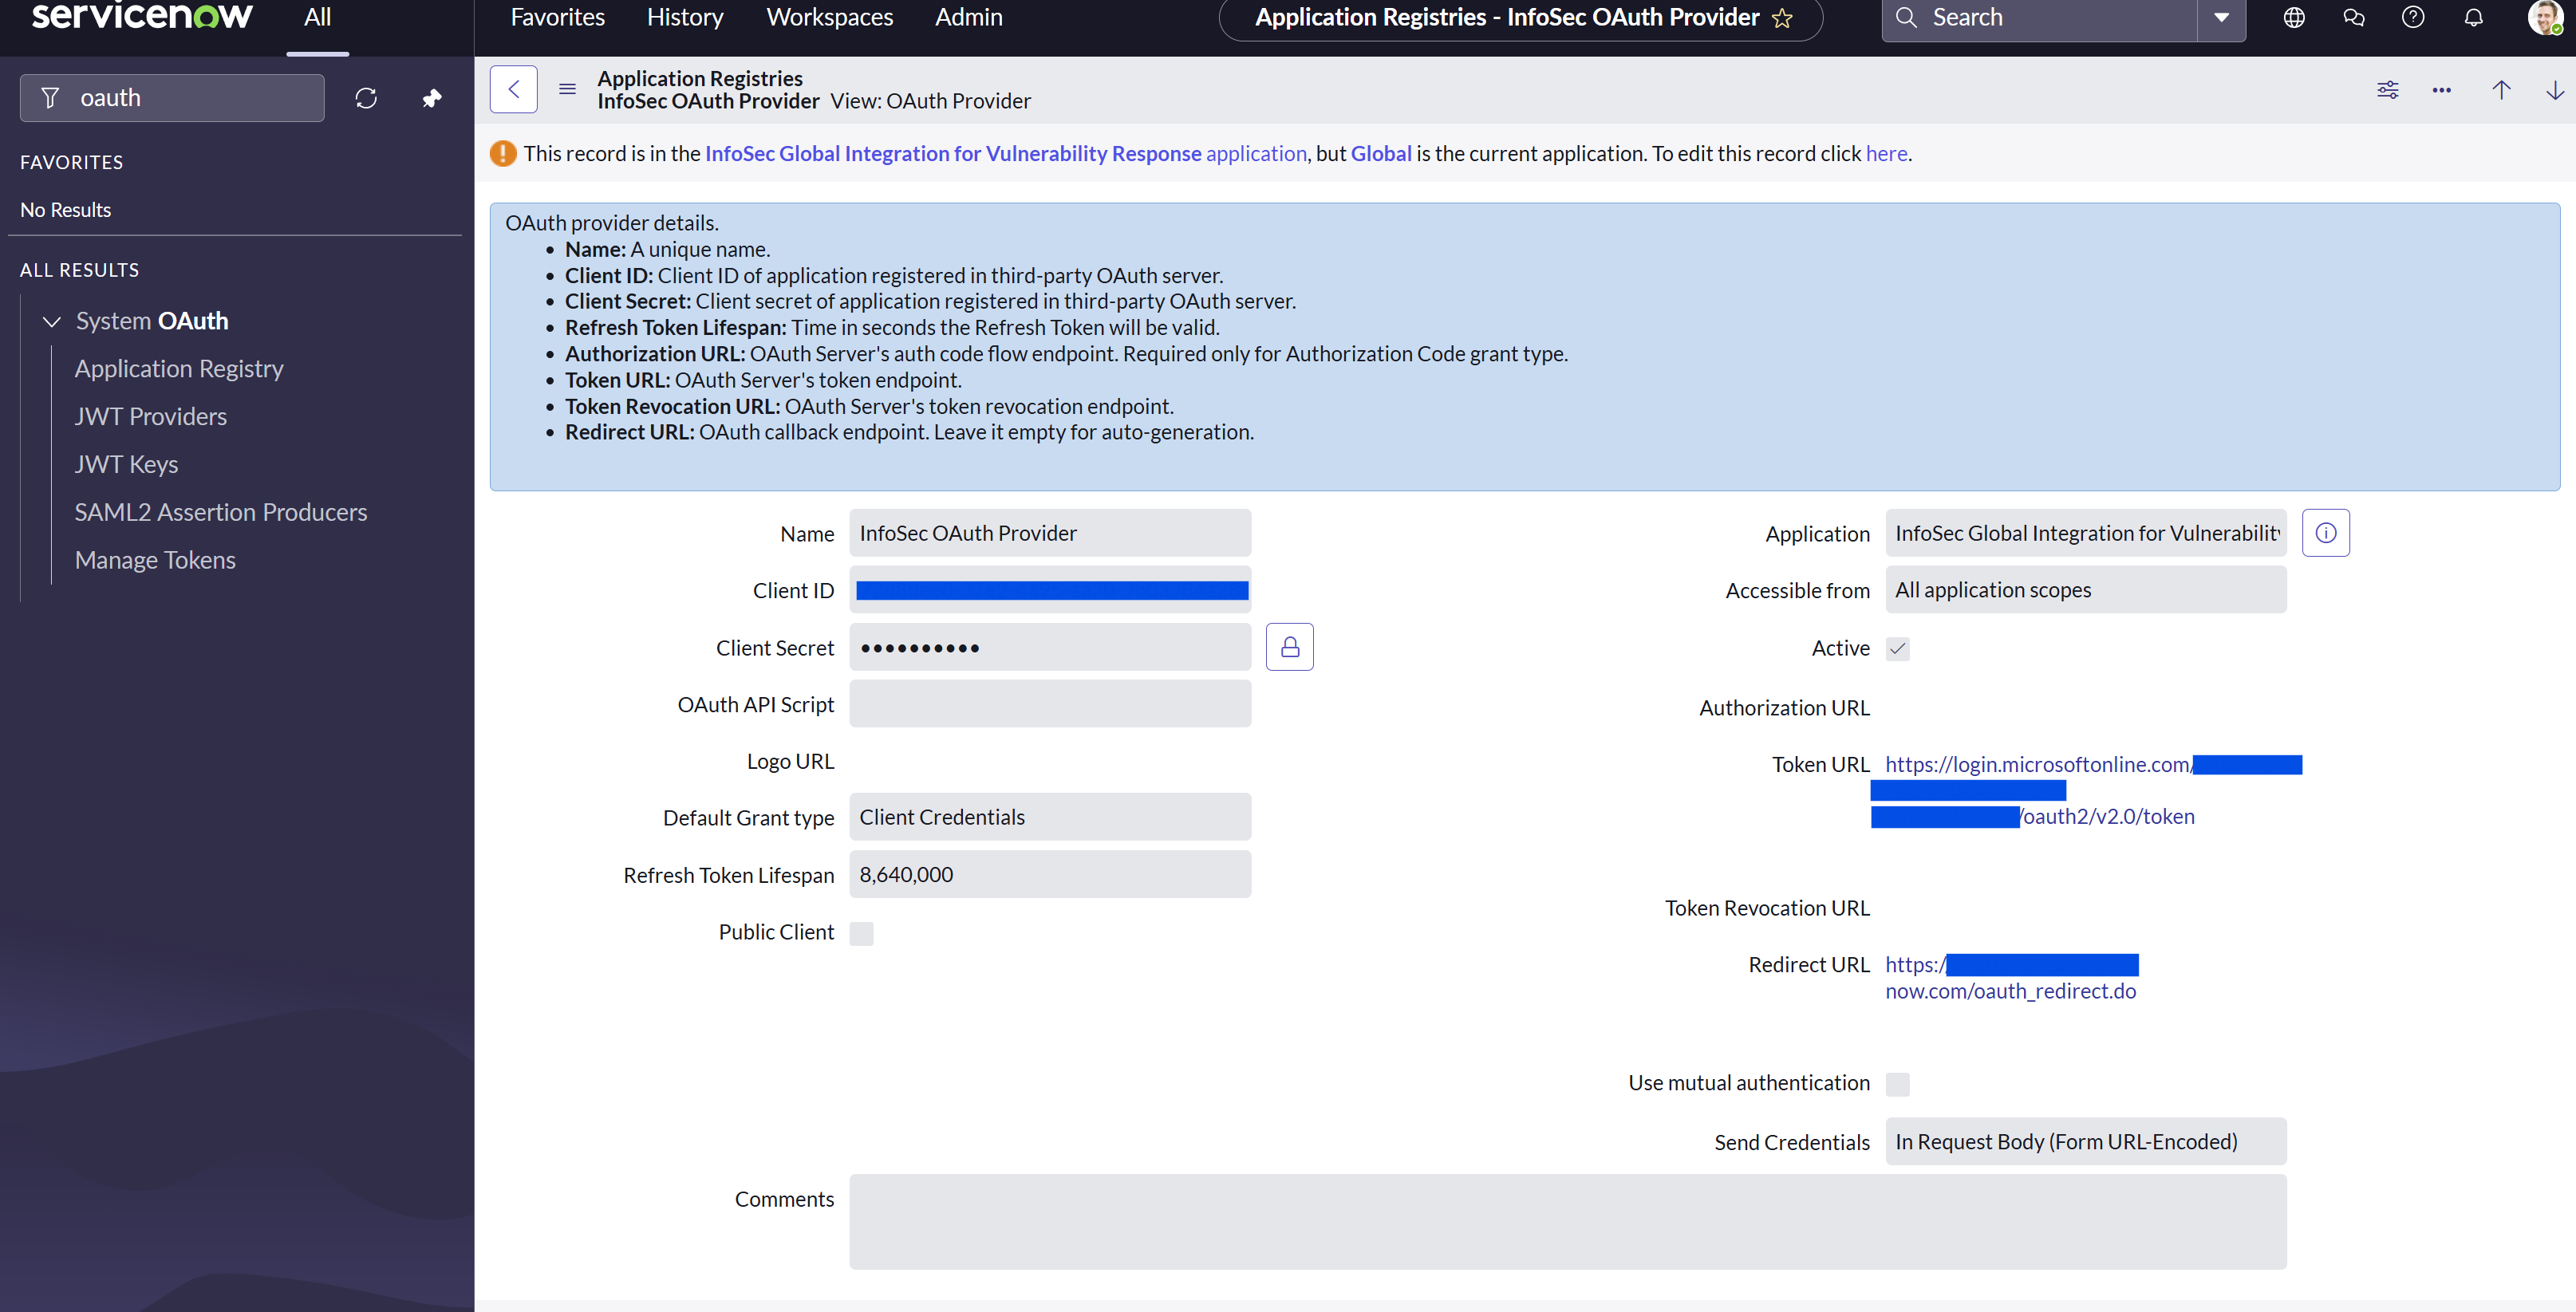2576x1312 pixels.
Task: Open Application Registry module
Action: click(179, 369)
